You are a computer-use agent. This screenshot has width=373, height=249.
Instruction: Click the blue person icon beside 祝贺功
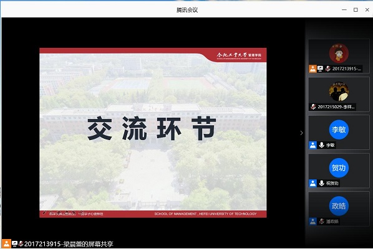click(313, 183)
